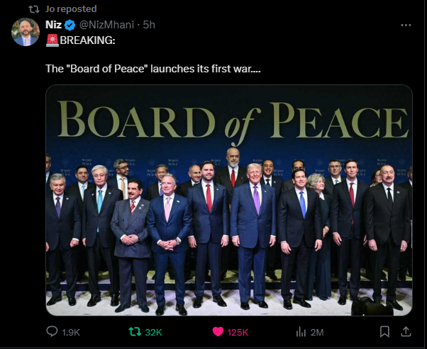Open the "Jo reposted" link

coord(71,9)
